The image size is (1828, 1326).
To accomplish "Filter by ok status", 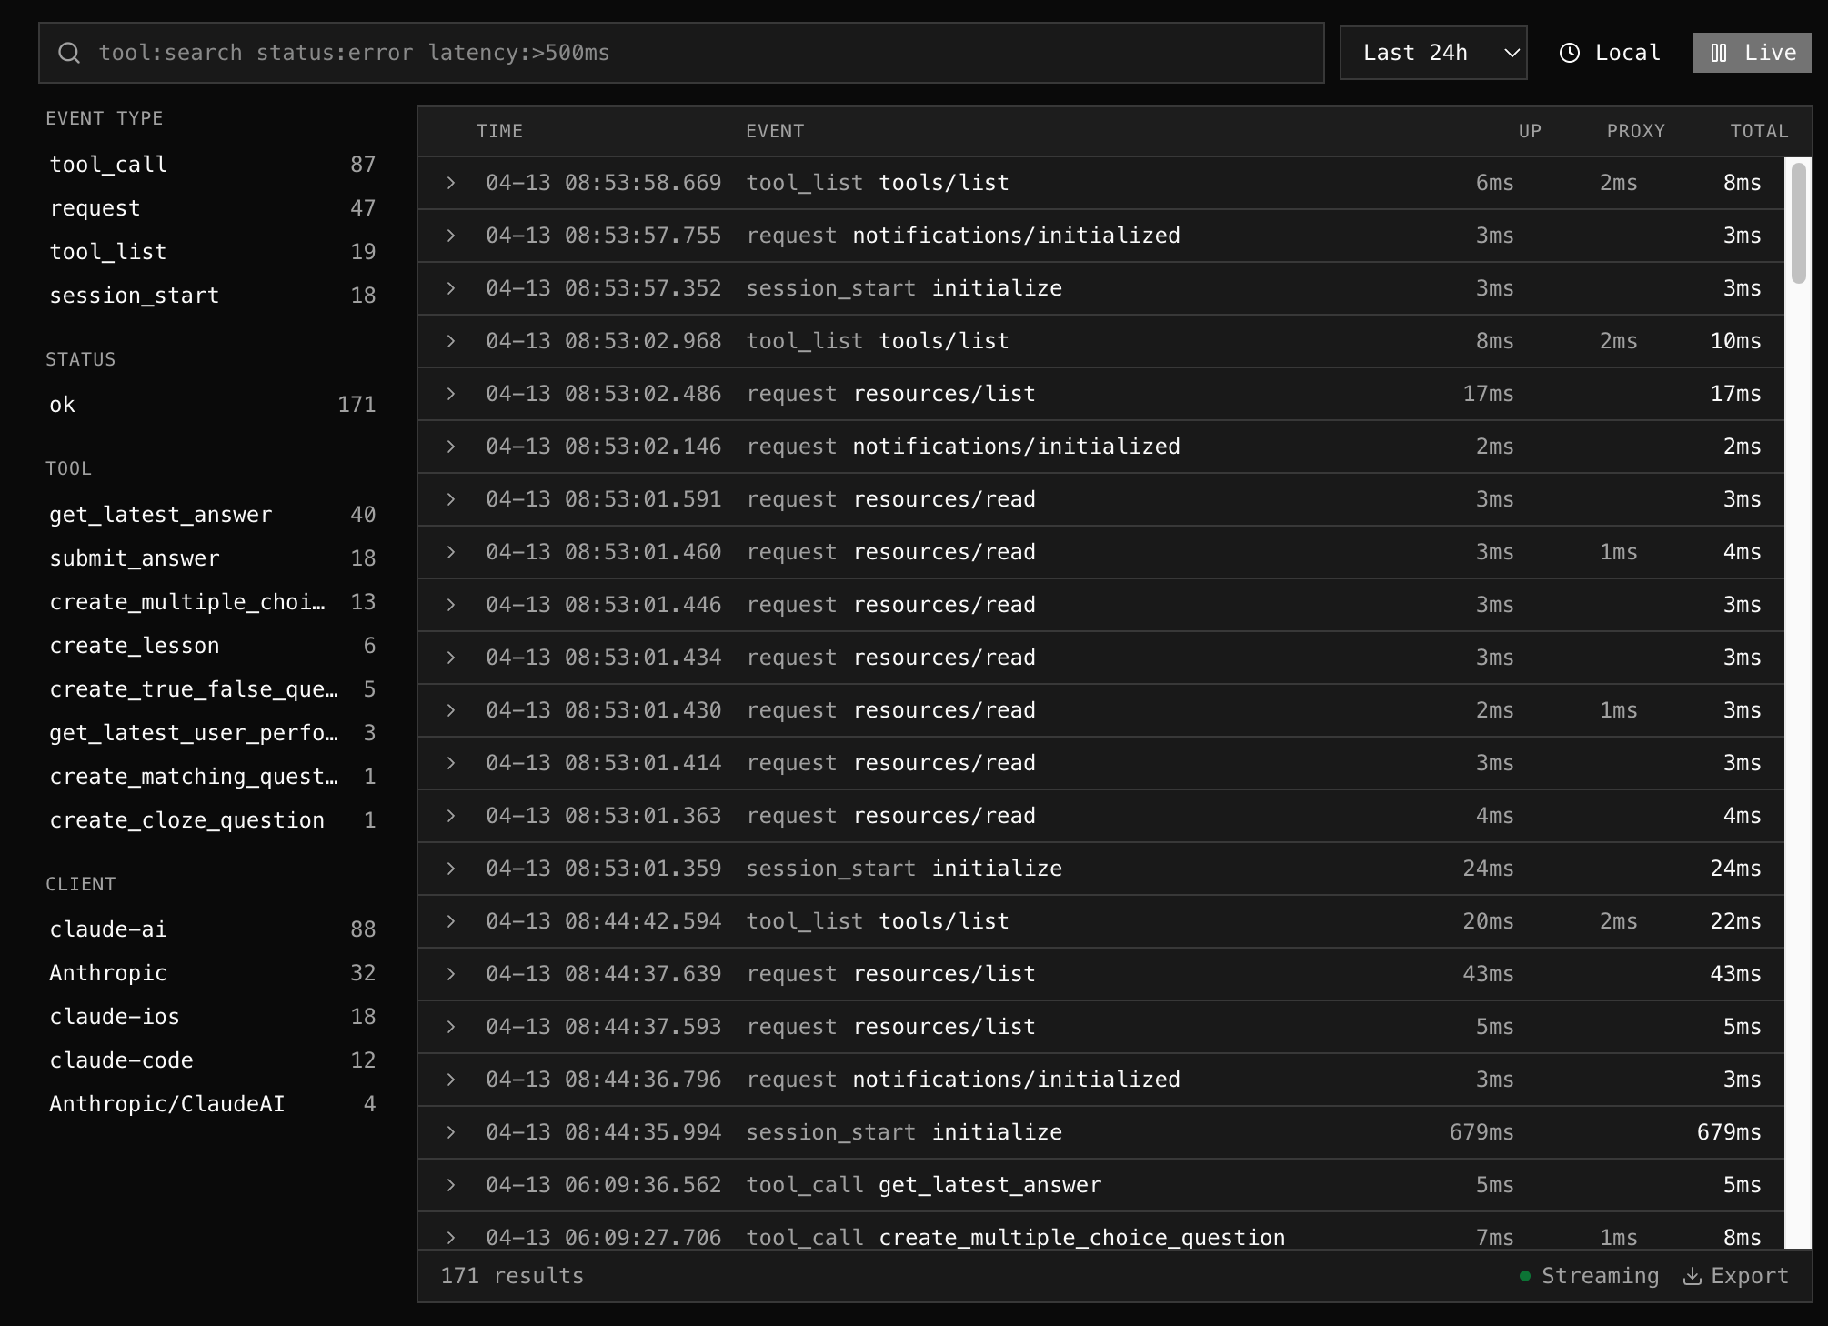I will click(212, 405).
